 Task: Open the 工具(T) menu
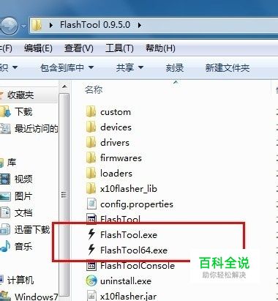point(119,48)
